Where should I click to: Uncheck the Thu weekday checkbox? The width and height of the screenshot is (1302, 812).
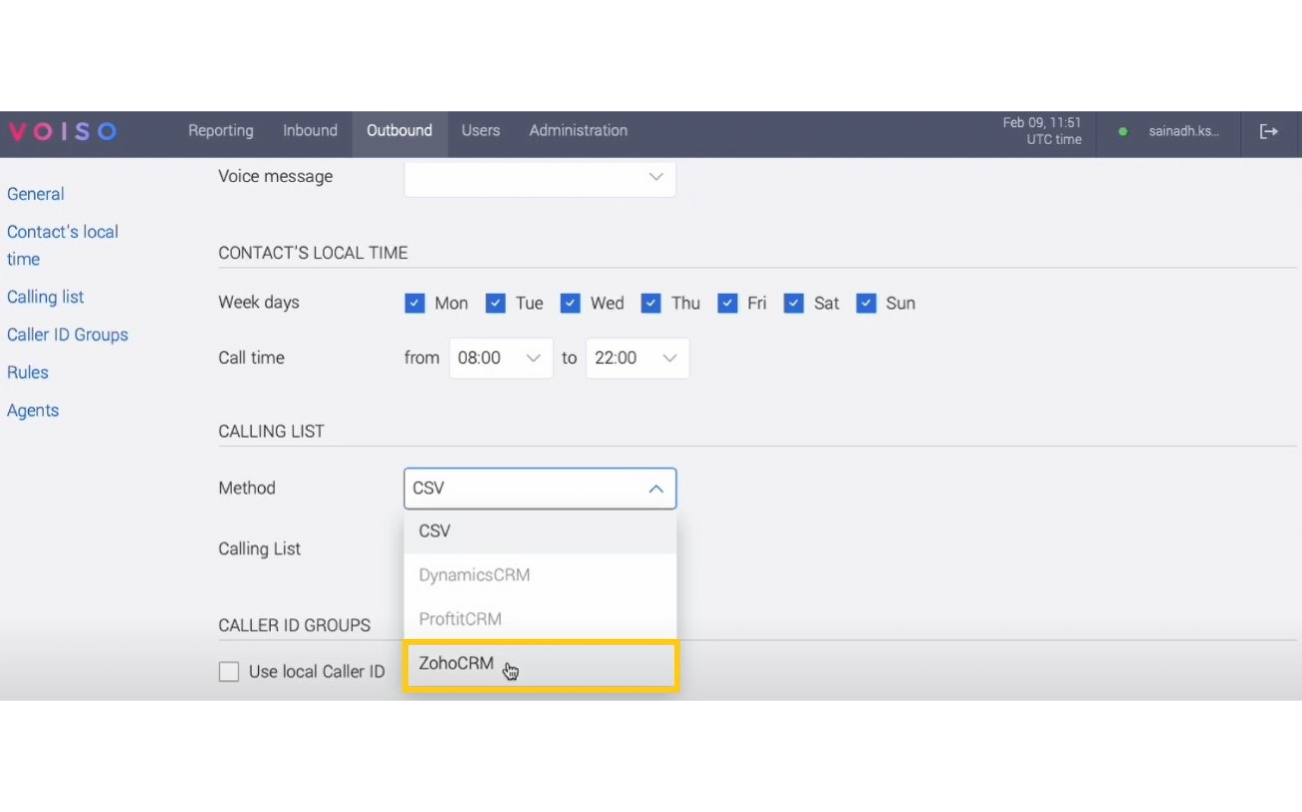(x=650, y=303)
